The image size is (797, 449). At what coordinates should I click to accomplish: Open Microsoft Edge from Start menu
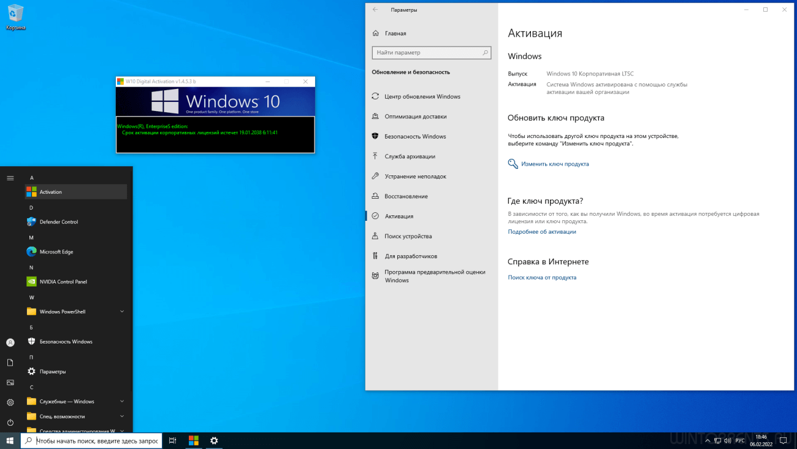(75, 251)
